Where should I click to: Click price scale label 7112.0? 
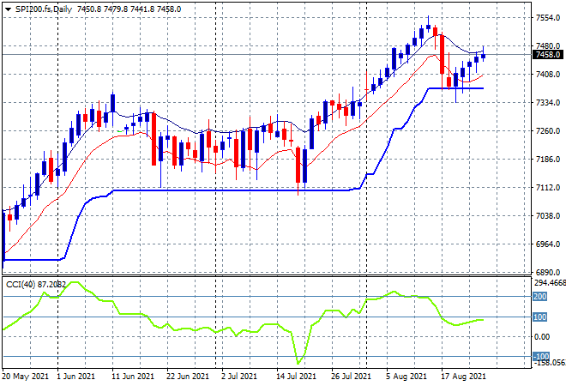pyautogui.click(x=548, y=187)
